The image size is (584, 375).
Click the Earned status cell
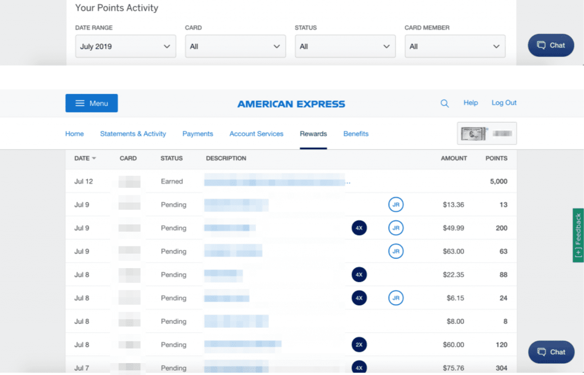[x=172, y=181]
